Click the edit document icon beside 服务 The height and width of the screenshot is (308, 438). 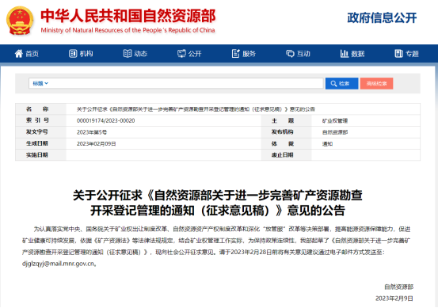(x=236, y=53)
